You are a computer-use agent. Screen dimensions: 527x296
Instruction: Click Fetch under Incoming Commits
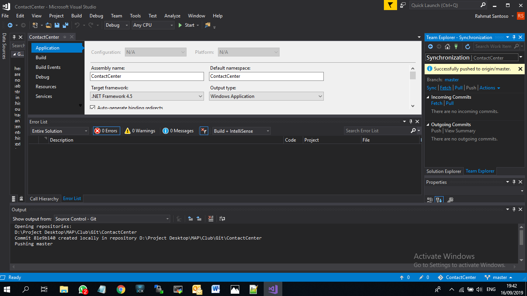click(437, 103)
